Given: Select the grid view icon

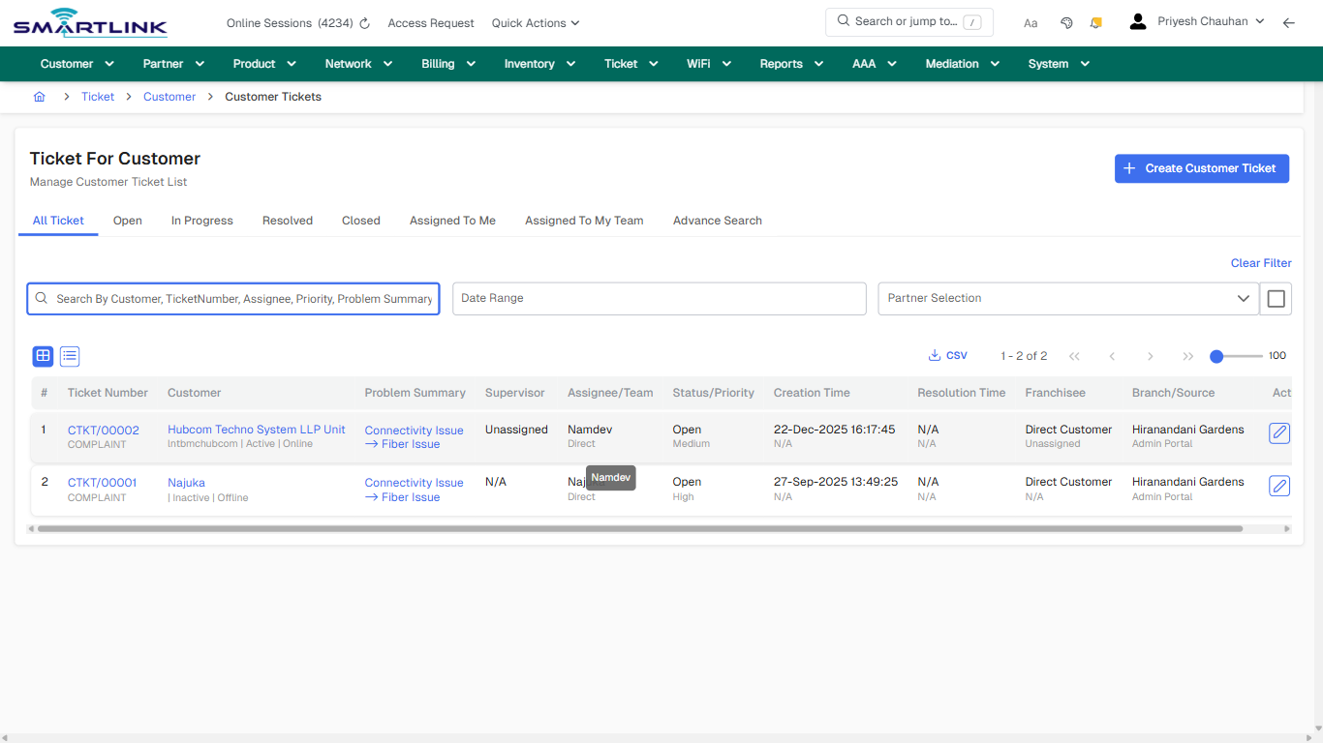Looking at the screenshot, I should point(43,356).
